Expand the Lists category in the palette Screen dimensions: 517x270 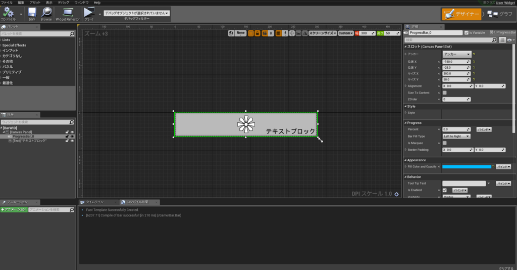(x=6, y=39)
